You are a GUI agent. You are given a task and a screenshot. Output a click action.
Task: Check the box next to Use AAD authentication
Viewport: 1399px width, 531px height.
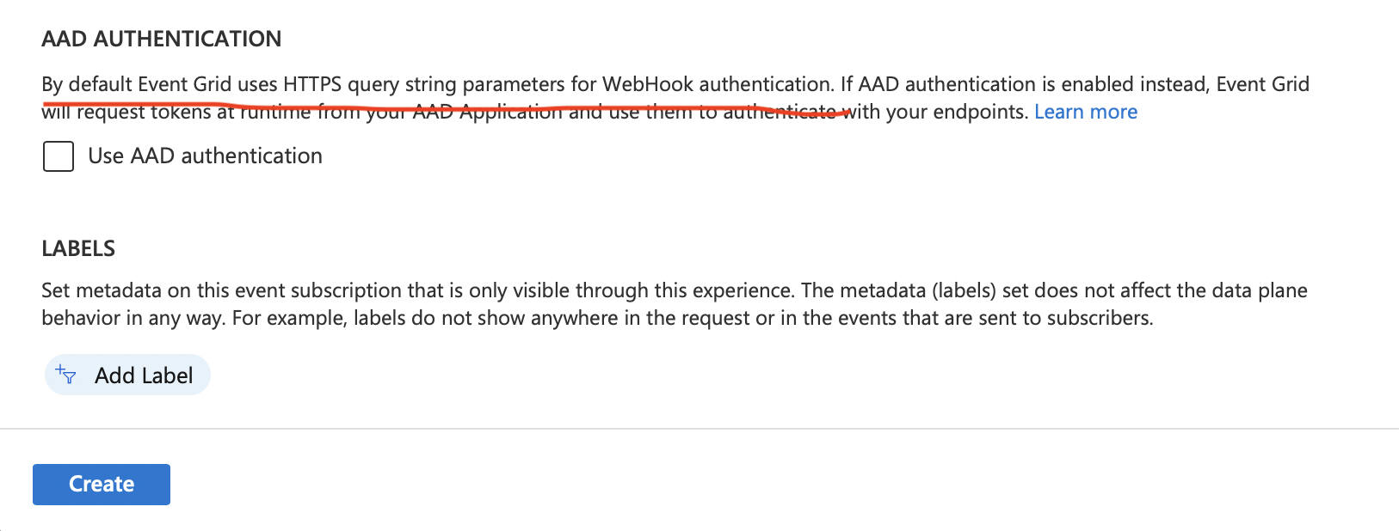[57, 156]
